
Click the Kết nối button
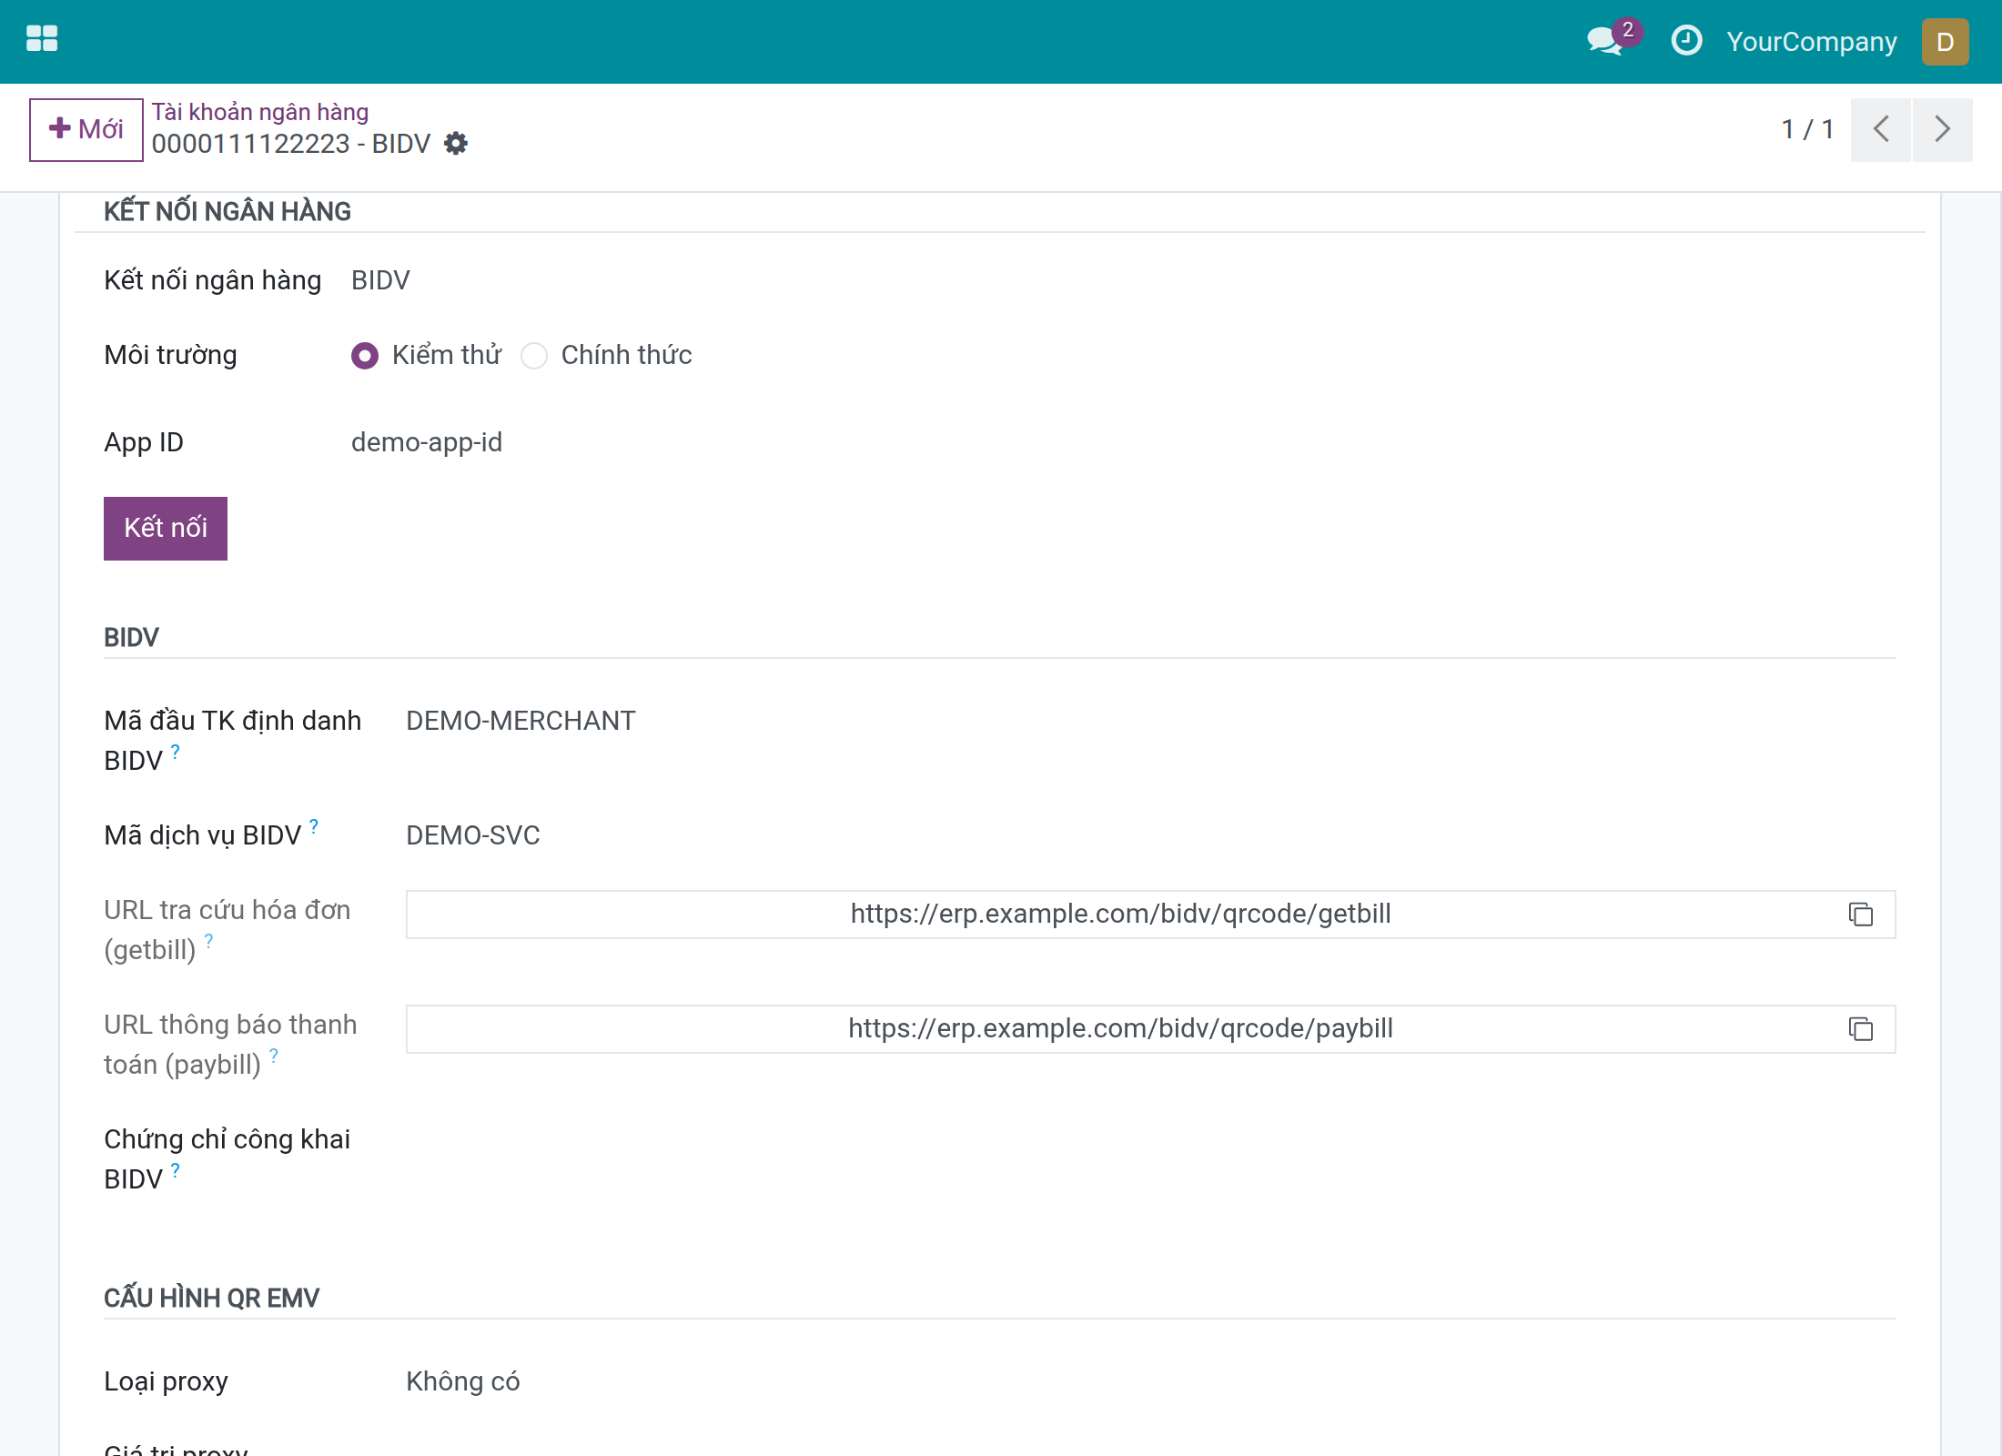tap(166, 529)
